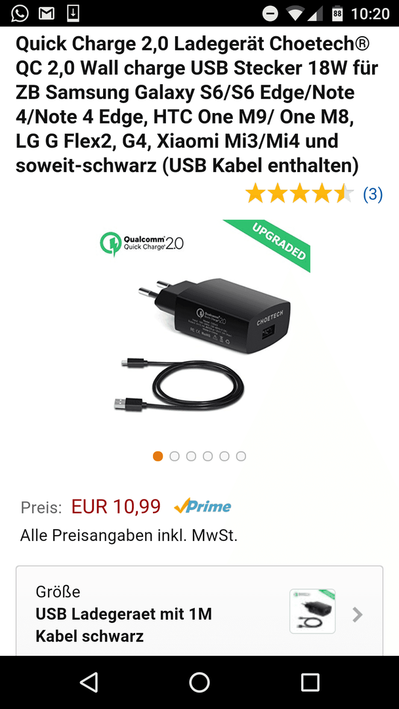Tap the Android back navigation button
This screenshot has width=399, height=709.
click(x=89, y=682)
